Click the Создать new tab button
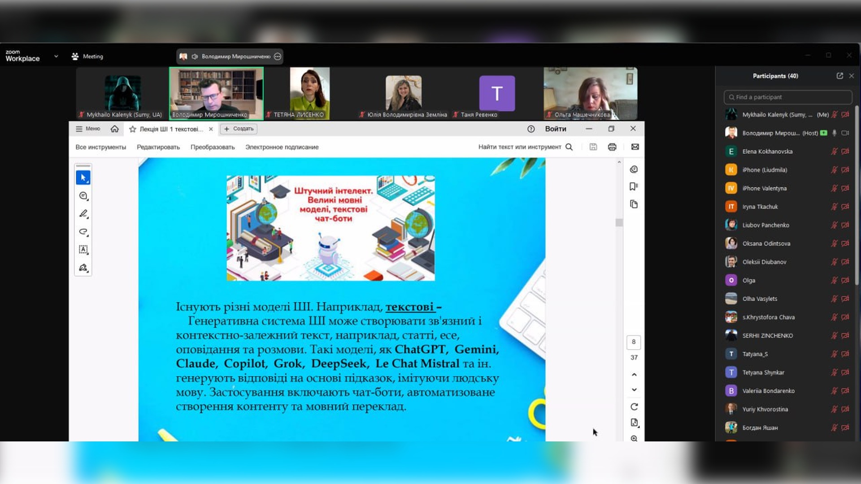This screenshot has width=861, height=484. tap(239, 129)
